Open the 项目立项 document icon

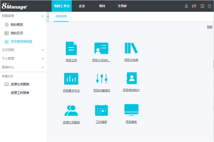(71, 48)
